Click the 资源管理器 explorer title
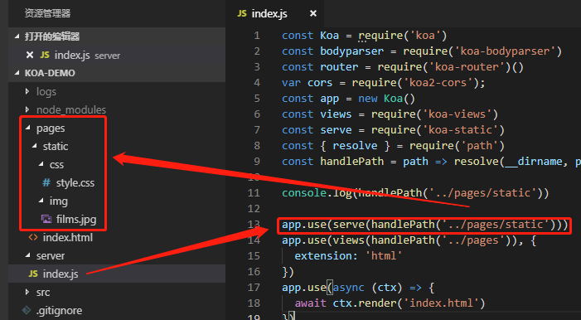 click(47, 14)
